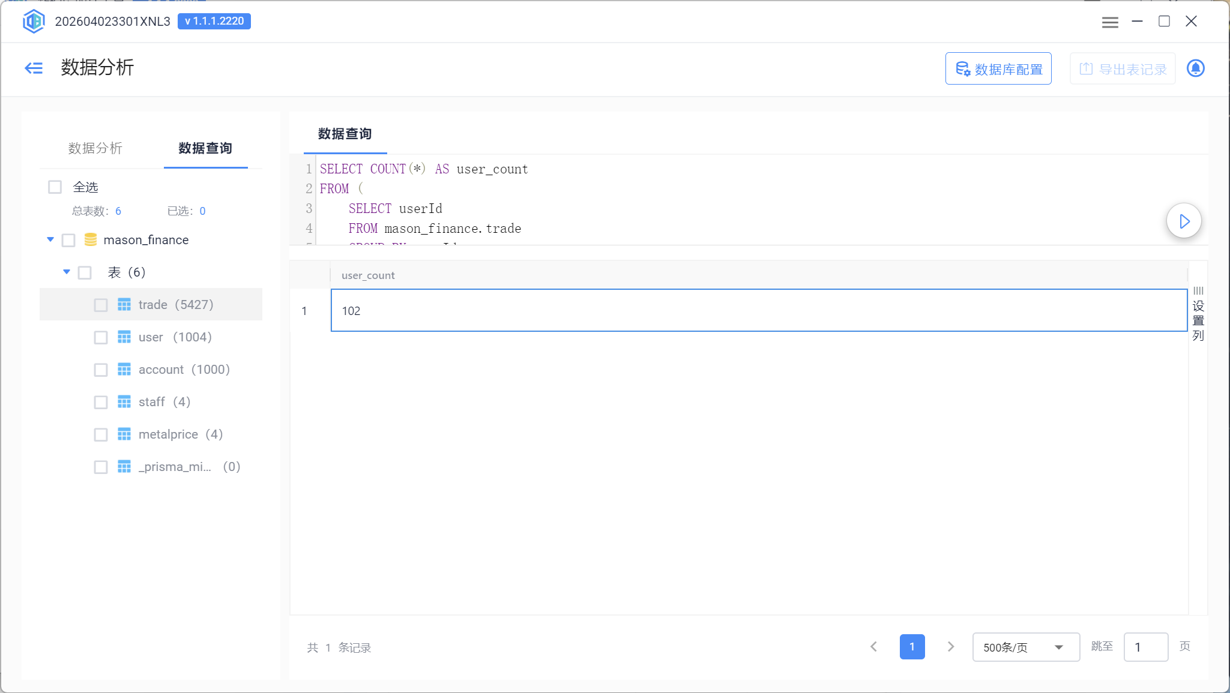Click the mason_finance database icon

(x=91, y=240)
